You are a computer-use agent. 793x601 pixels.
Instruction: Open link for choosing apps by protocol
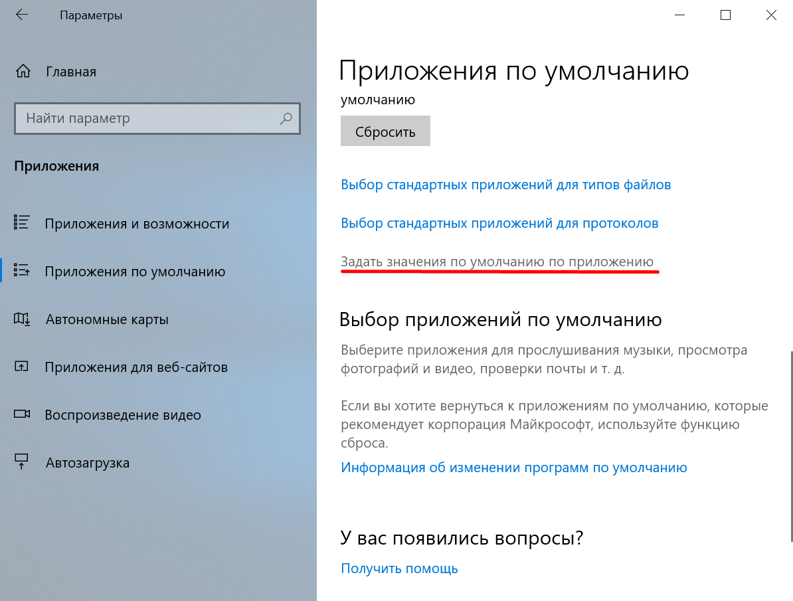[x=499, y=223]
